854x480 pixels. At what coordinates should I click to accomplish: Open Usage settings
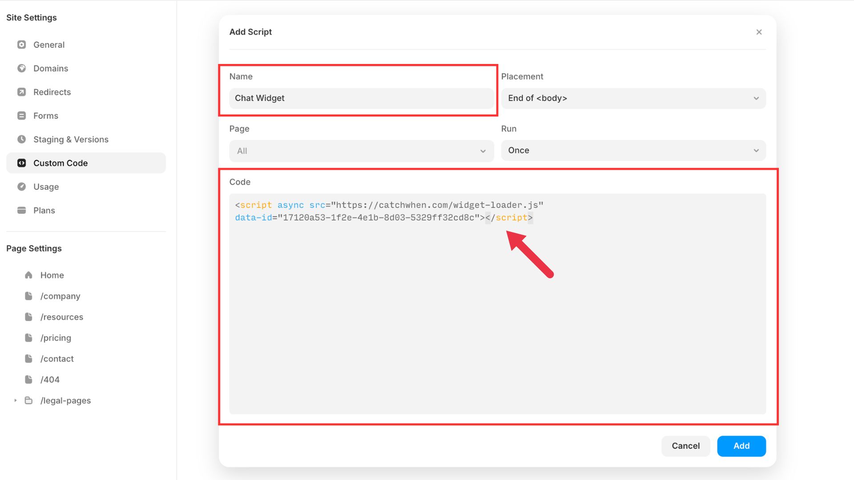coord(86,187)
